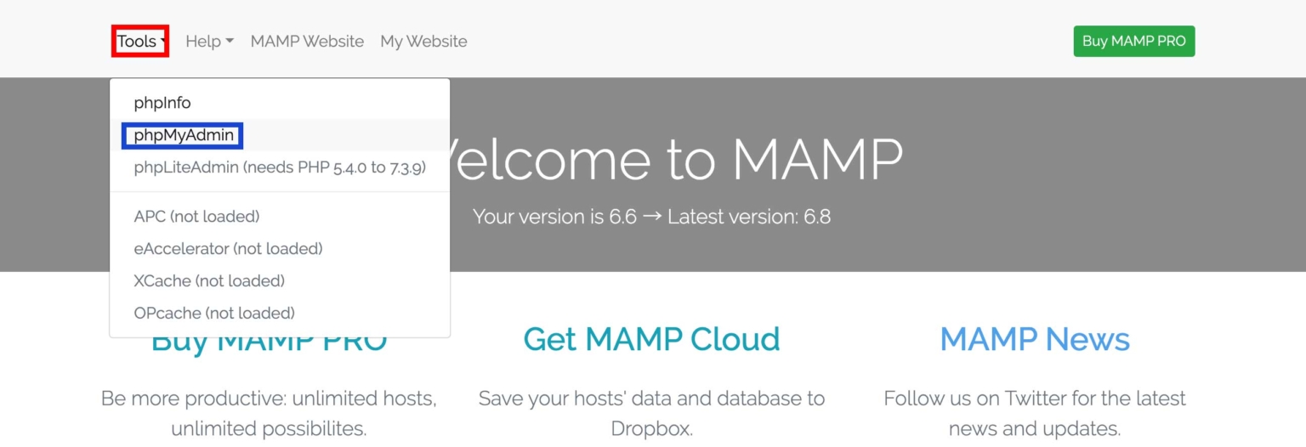Click the latest version 6.8 text

click(748, 217)
